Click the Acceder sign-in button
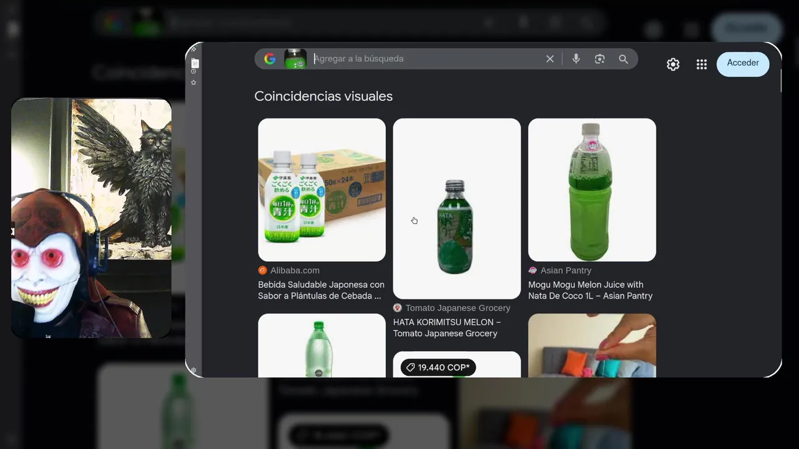The height and width of the screenshot is (449, 799). pos(743,64)
